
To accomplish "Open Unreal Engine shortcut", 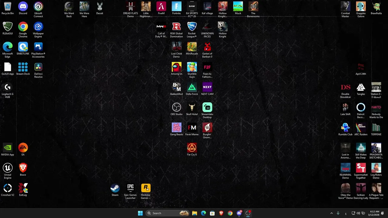I will coord(8,171).
